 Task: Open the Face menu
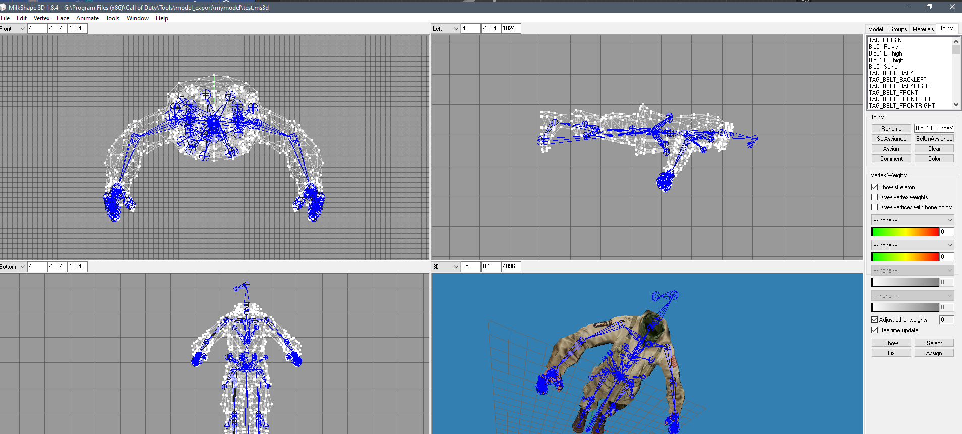pyautogui.click(x=63, y=18)
